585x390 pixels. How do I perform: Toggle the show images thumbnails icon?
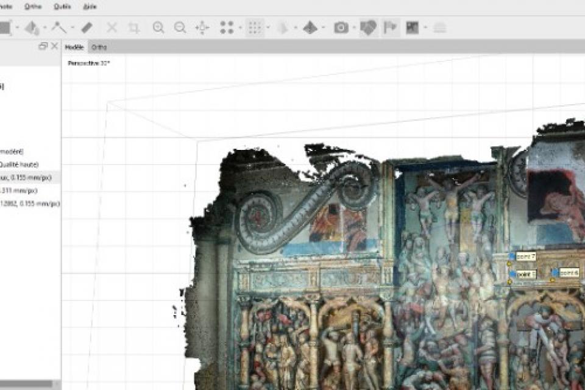413,27
